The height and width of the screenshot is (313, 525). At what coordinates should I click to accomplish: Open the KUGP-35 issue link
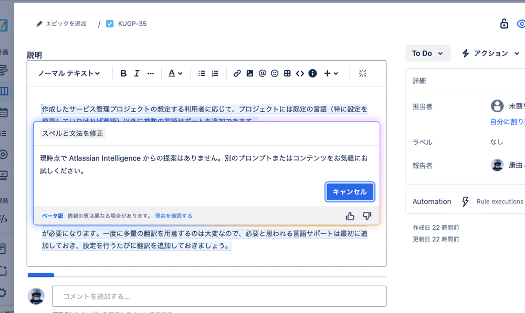coord(132,24)
